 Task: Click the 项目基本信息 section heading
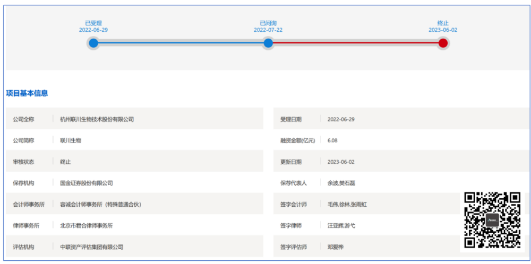tap(27, 93)
